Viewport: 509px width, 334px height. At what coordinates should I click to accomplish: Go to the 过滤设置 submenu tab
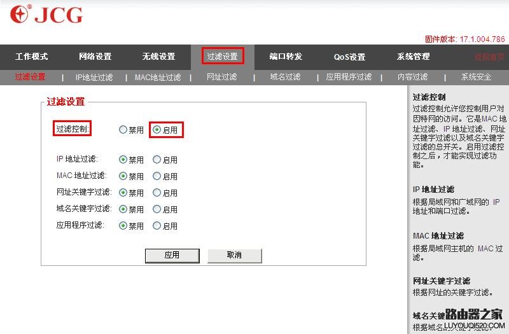[x=30, y=77]
